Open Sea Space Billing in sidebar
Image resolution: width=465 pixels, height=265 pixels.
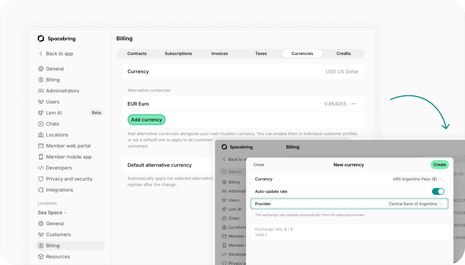(x=70, y=246)
